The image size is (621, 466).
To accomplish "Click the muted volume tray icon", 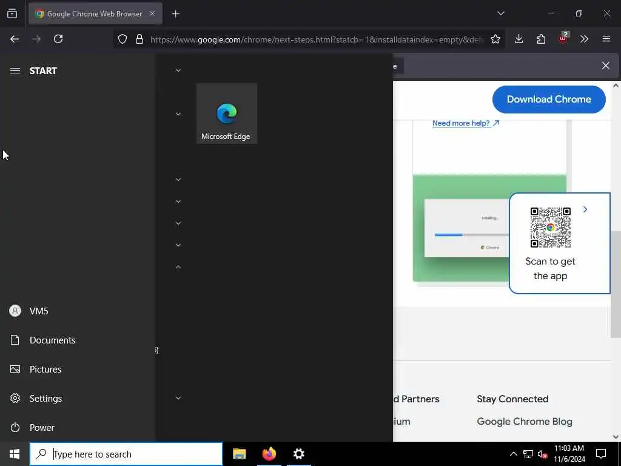I will (x=543, y=454).
